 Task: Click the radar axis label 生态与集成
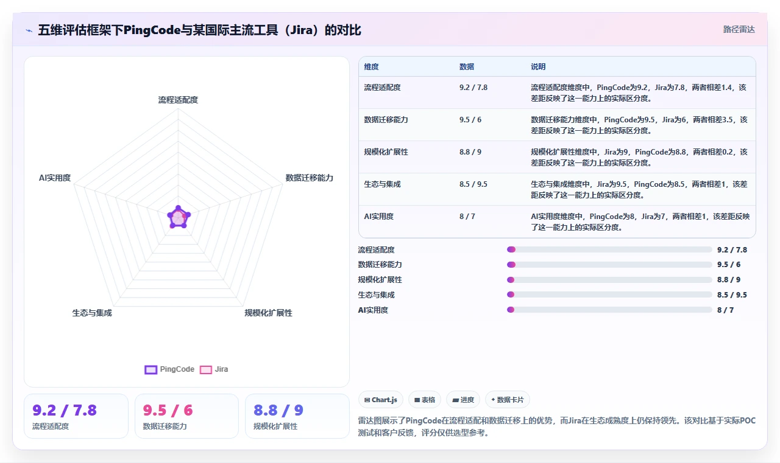pyautogui.click(x=92, y=313)
